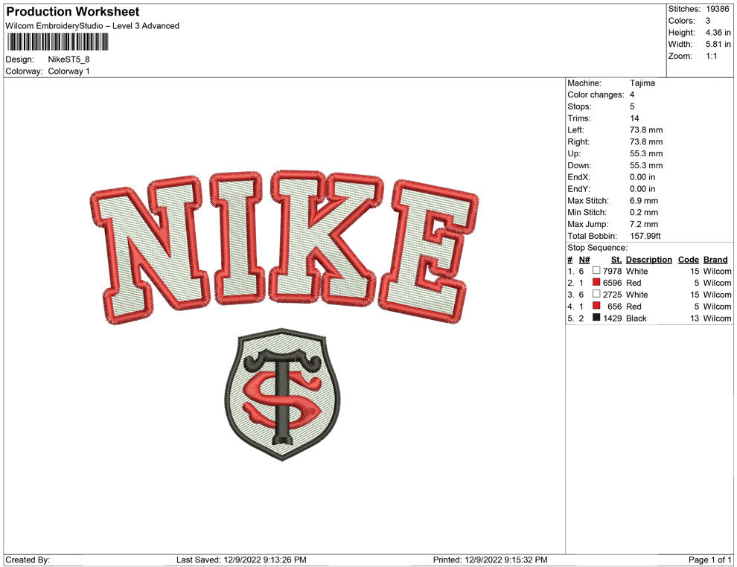Image resolution: width=737 pixels, height=567 pixels.
Task: Click stitch count '2725' in stop 3
Action: click(x=613, y=295)
